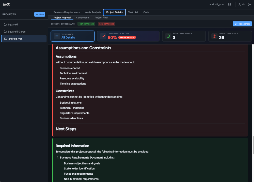Image resolution: width=254 pixels, height=182 pixels.
Task: Click the Regenerate button
Action: click(242, 24)
